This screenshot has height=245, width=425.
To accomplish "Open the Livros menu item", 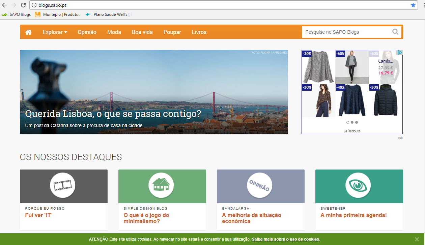I will point(199,32).
